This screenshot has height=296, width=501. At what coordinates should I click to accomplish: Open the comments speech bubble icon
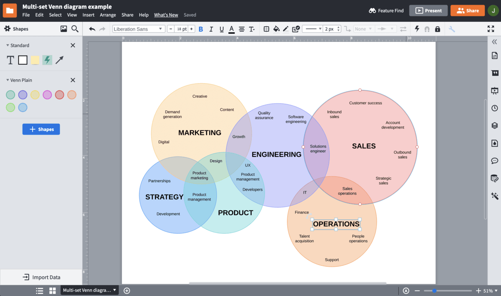click(x=495, y=161)
